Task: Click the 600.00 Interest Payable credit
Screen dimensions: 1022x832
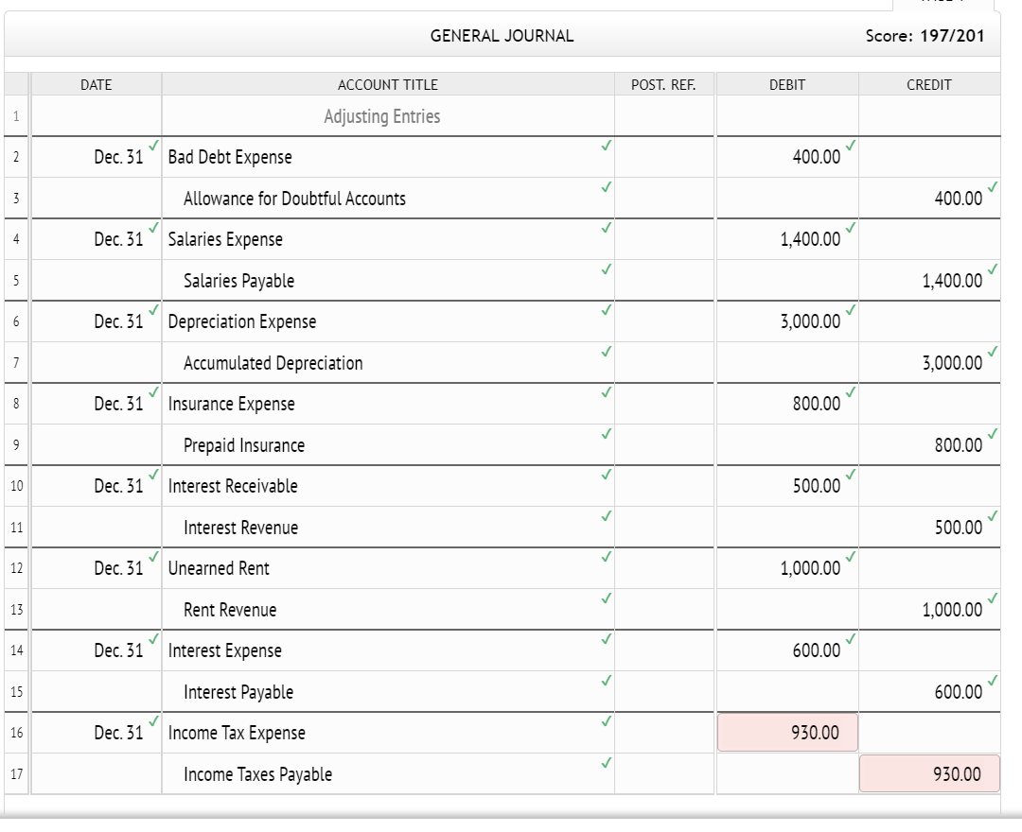Action: pos(958,692)
